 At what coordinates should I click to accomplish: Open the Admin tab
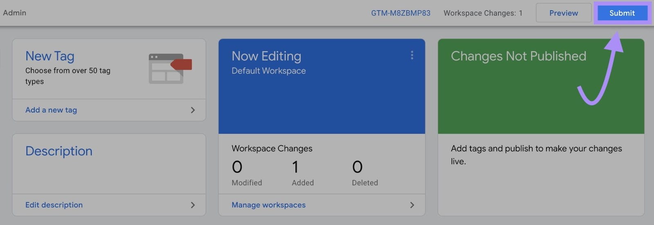point(15,13)
